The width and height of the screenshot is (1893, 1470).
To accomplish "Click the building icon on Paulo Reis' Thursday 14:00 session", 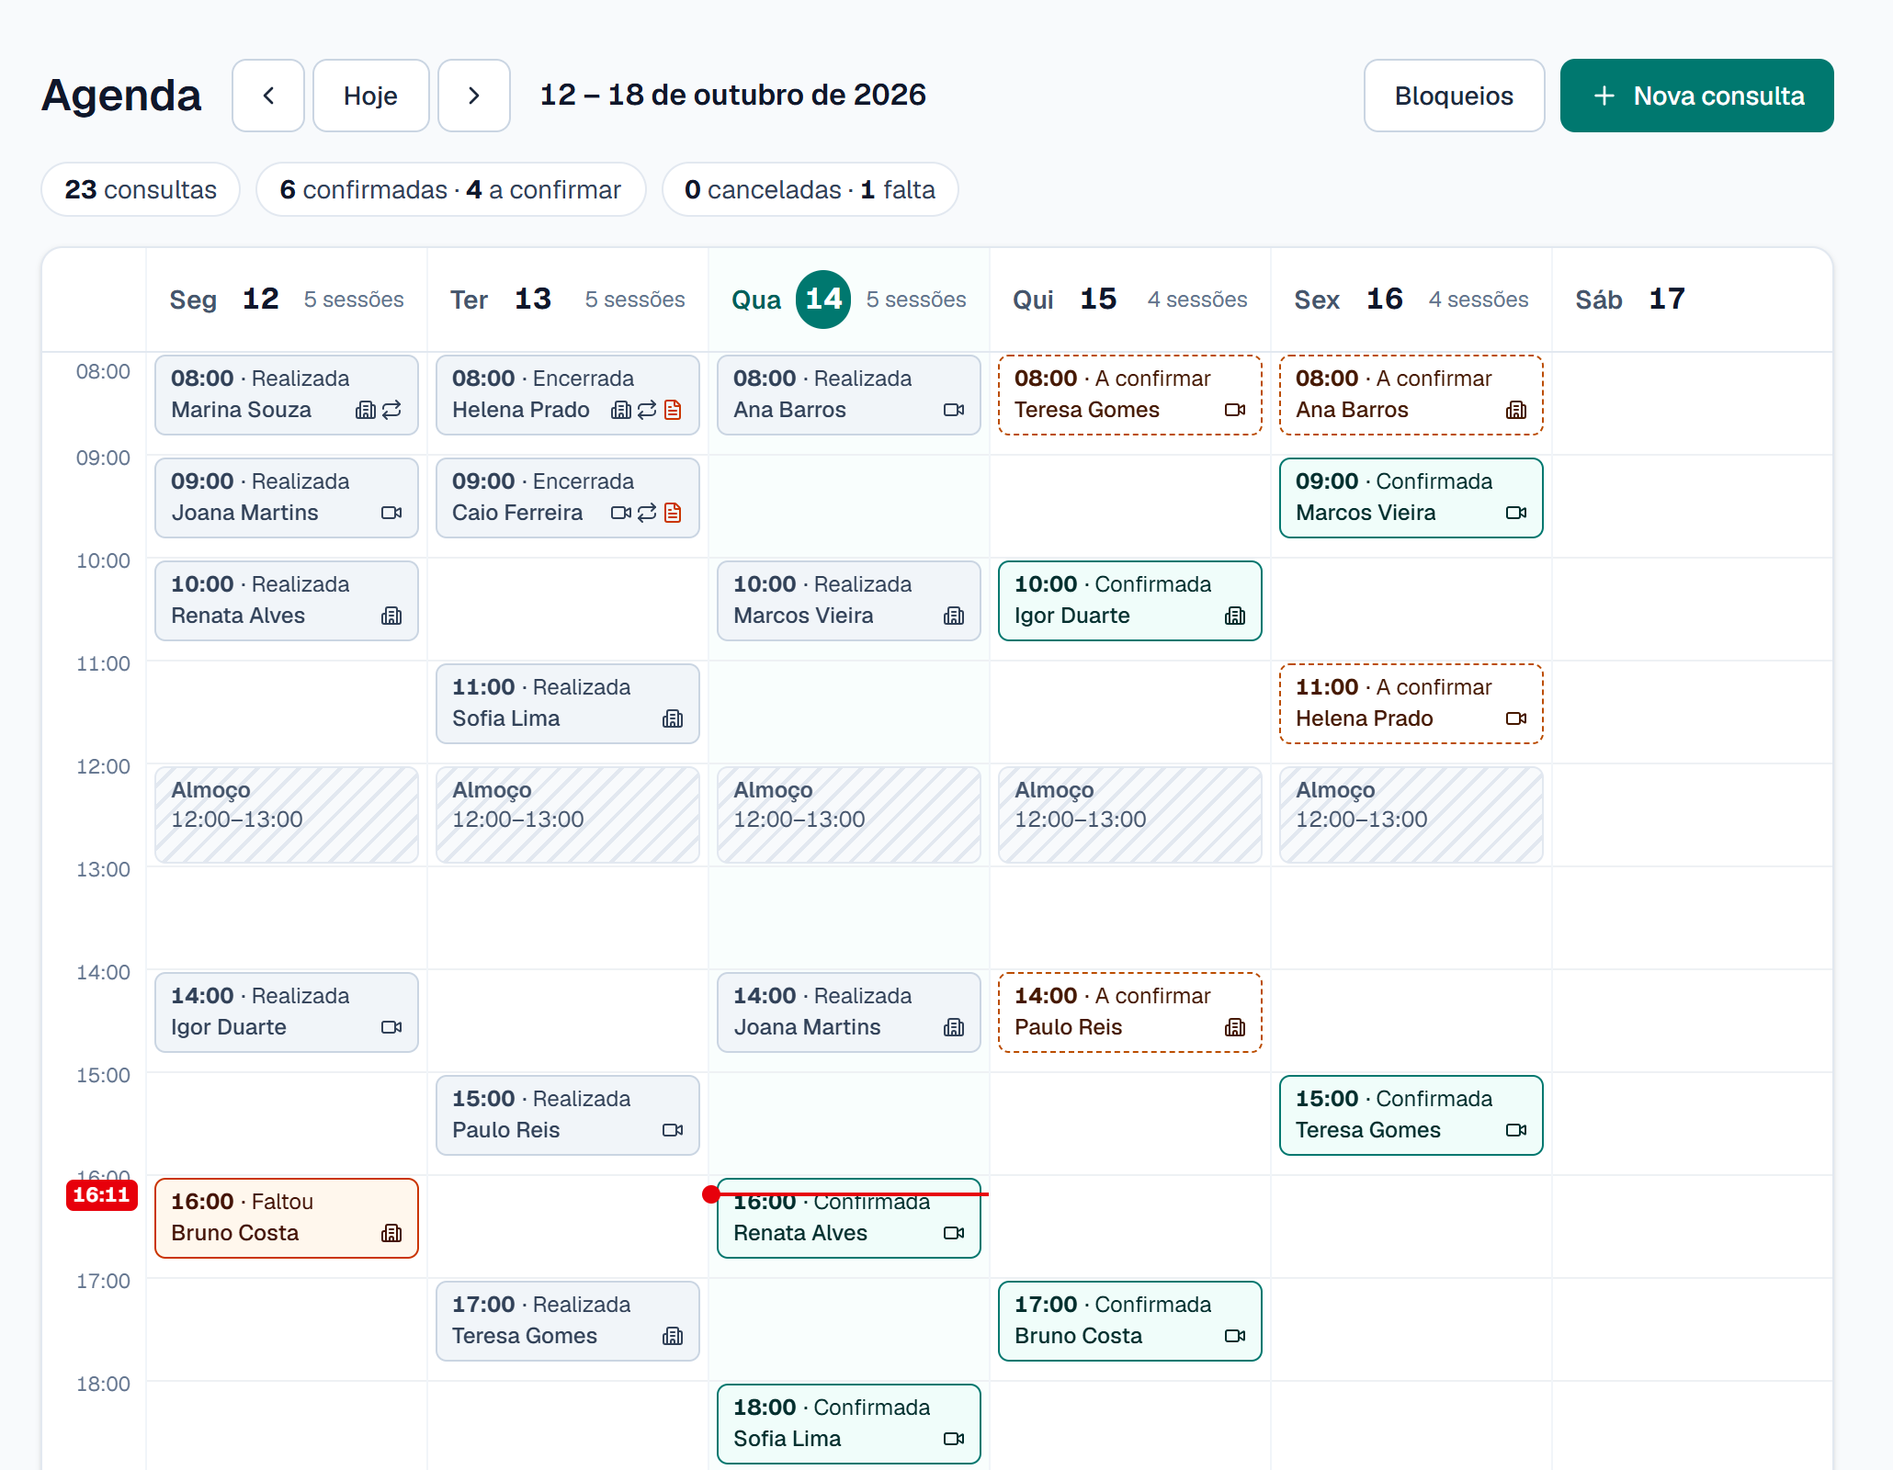I will tap(1236, 1027).
